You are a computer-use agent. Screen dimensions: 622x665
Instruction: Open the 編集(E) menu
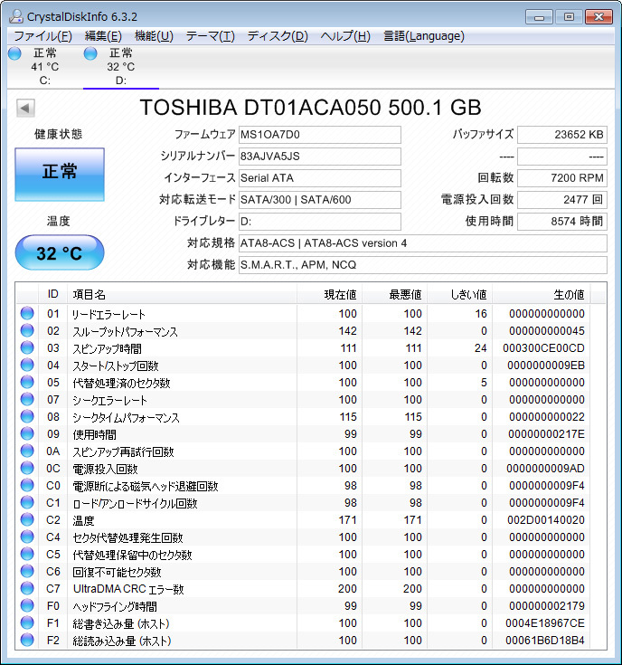coord(103,36)
